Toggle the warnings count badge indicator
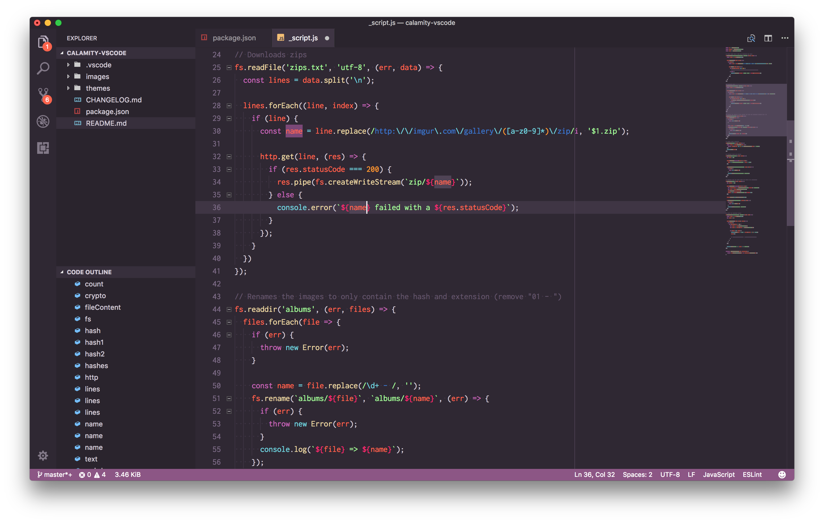This screenshot has width=824, height=523. click(x=98, y=474)
